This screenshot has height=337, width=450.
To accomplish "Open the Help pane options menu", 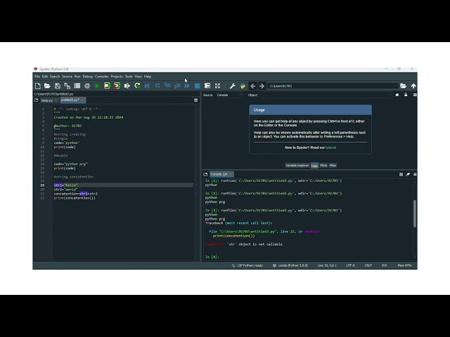I will (x=415, y=95).
